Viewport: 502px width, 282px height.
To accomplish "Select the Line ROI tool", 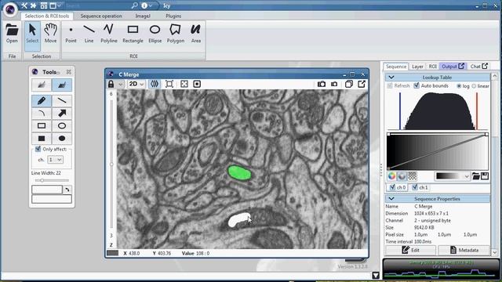I will coord(89,34).
